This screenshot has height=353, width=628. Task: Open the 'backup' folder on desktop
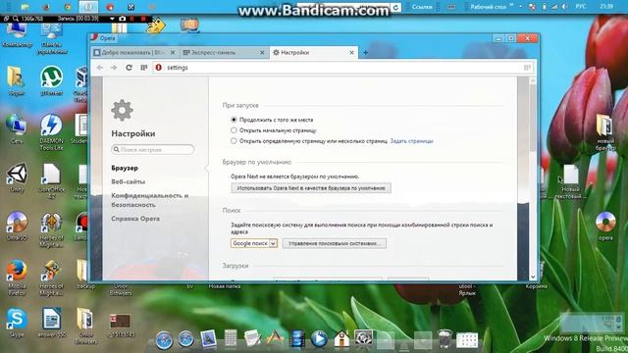point(84,275)
